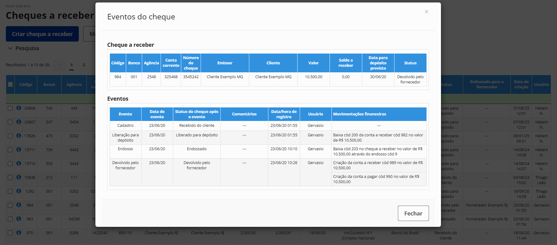Click info icon next to cheque 984

pos(19,205)
